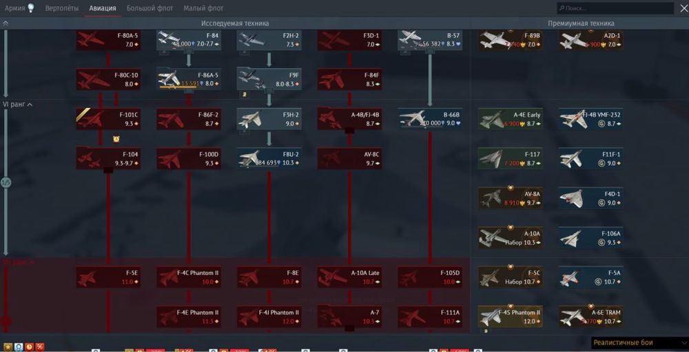Viewport: 689px width, 352px height.
Task: Select the F-86A-5 vehicle card
Action: point(189,80)
